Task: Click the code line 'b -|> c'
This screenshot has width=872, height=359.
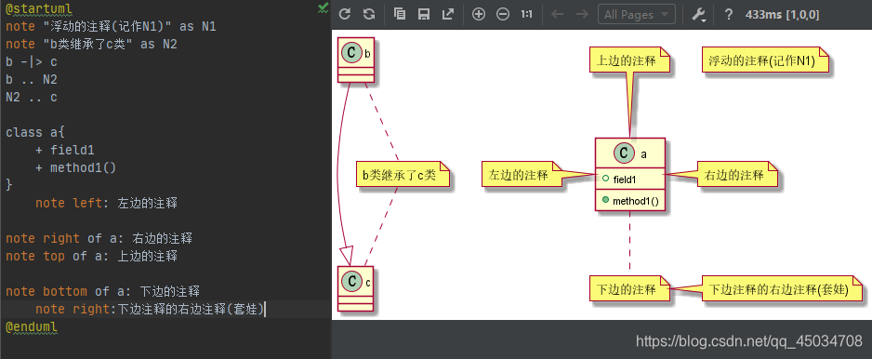Action: pos(32,61)
